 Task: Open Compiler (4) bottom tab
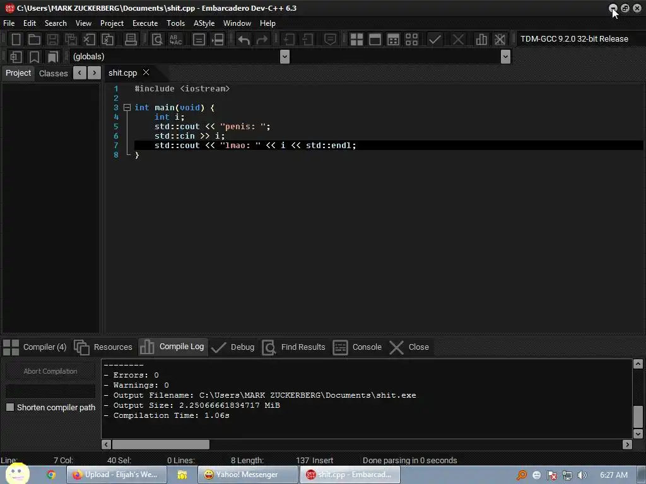pyautogui.click(x=35, y=347)
